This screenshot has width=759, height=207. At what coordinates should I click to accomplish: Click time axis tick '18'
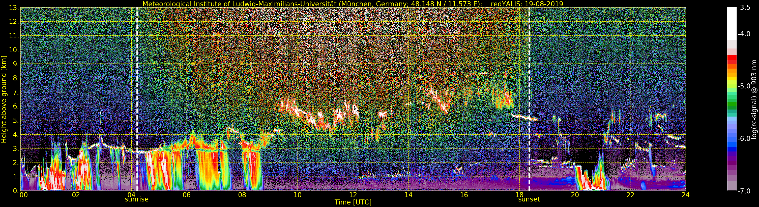(519, 195)
